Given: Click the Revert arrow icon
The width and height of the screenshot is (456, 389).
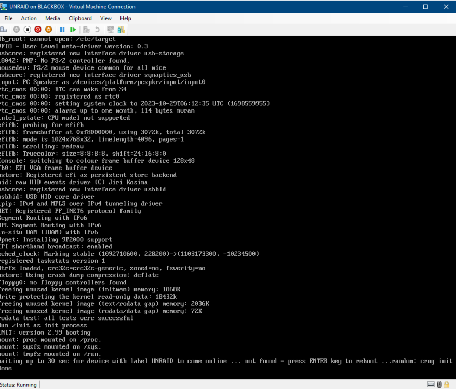Looking at the screenshot, I should [97, 30].
